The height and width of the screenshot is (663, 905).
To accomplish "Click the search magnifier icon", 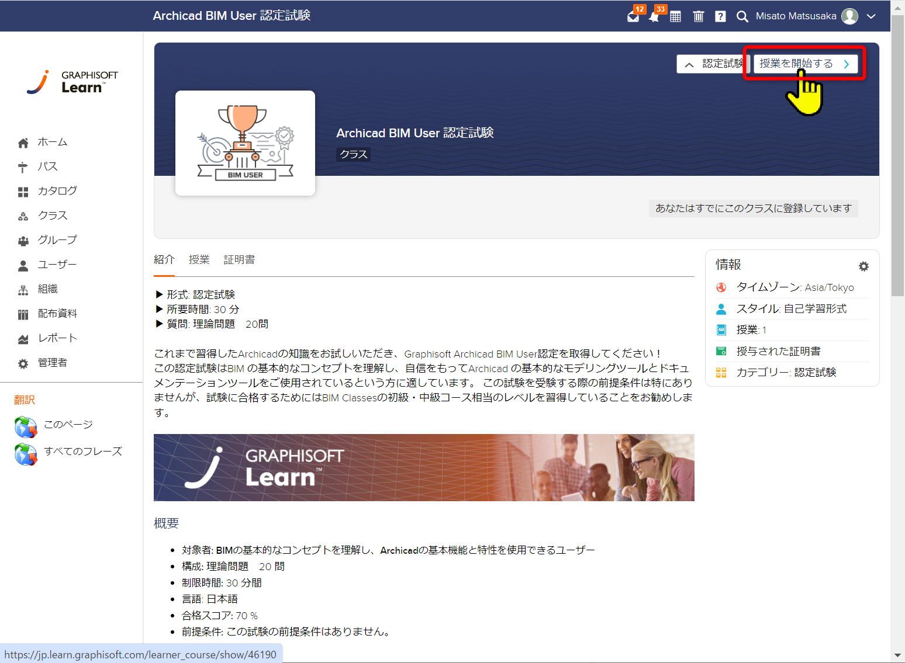I will pyautogui.click(x=742, y=16).
